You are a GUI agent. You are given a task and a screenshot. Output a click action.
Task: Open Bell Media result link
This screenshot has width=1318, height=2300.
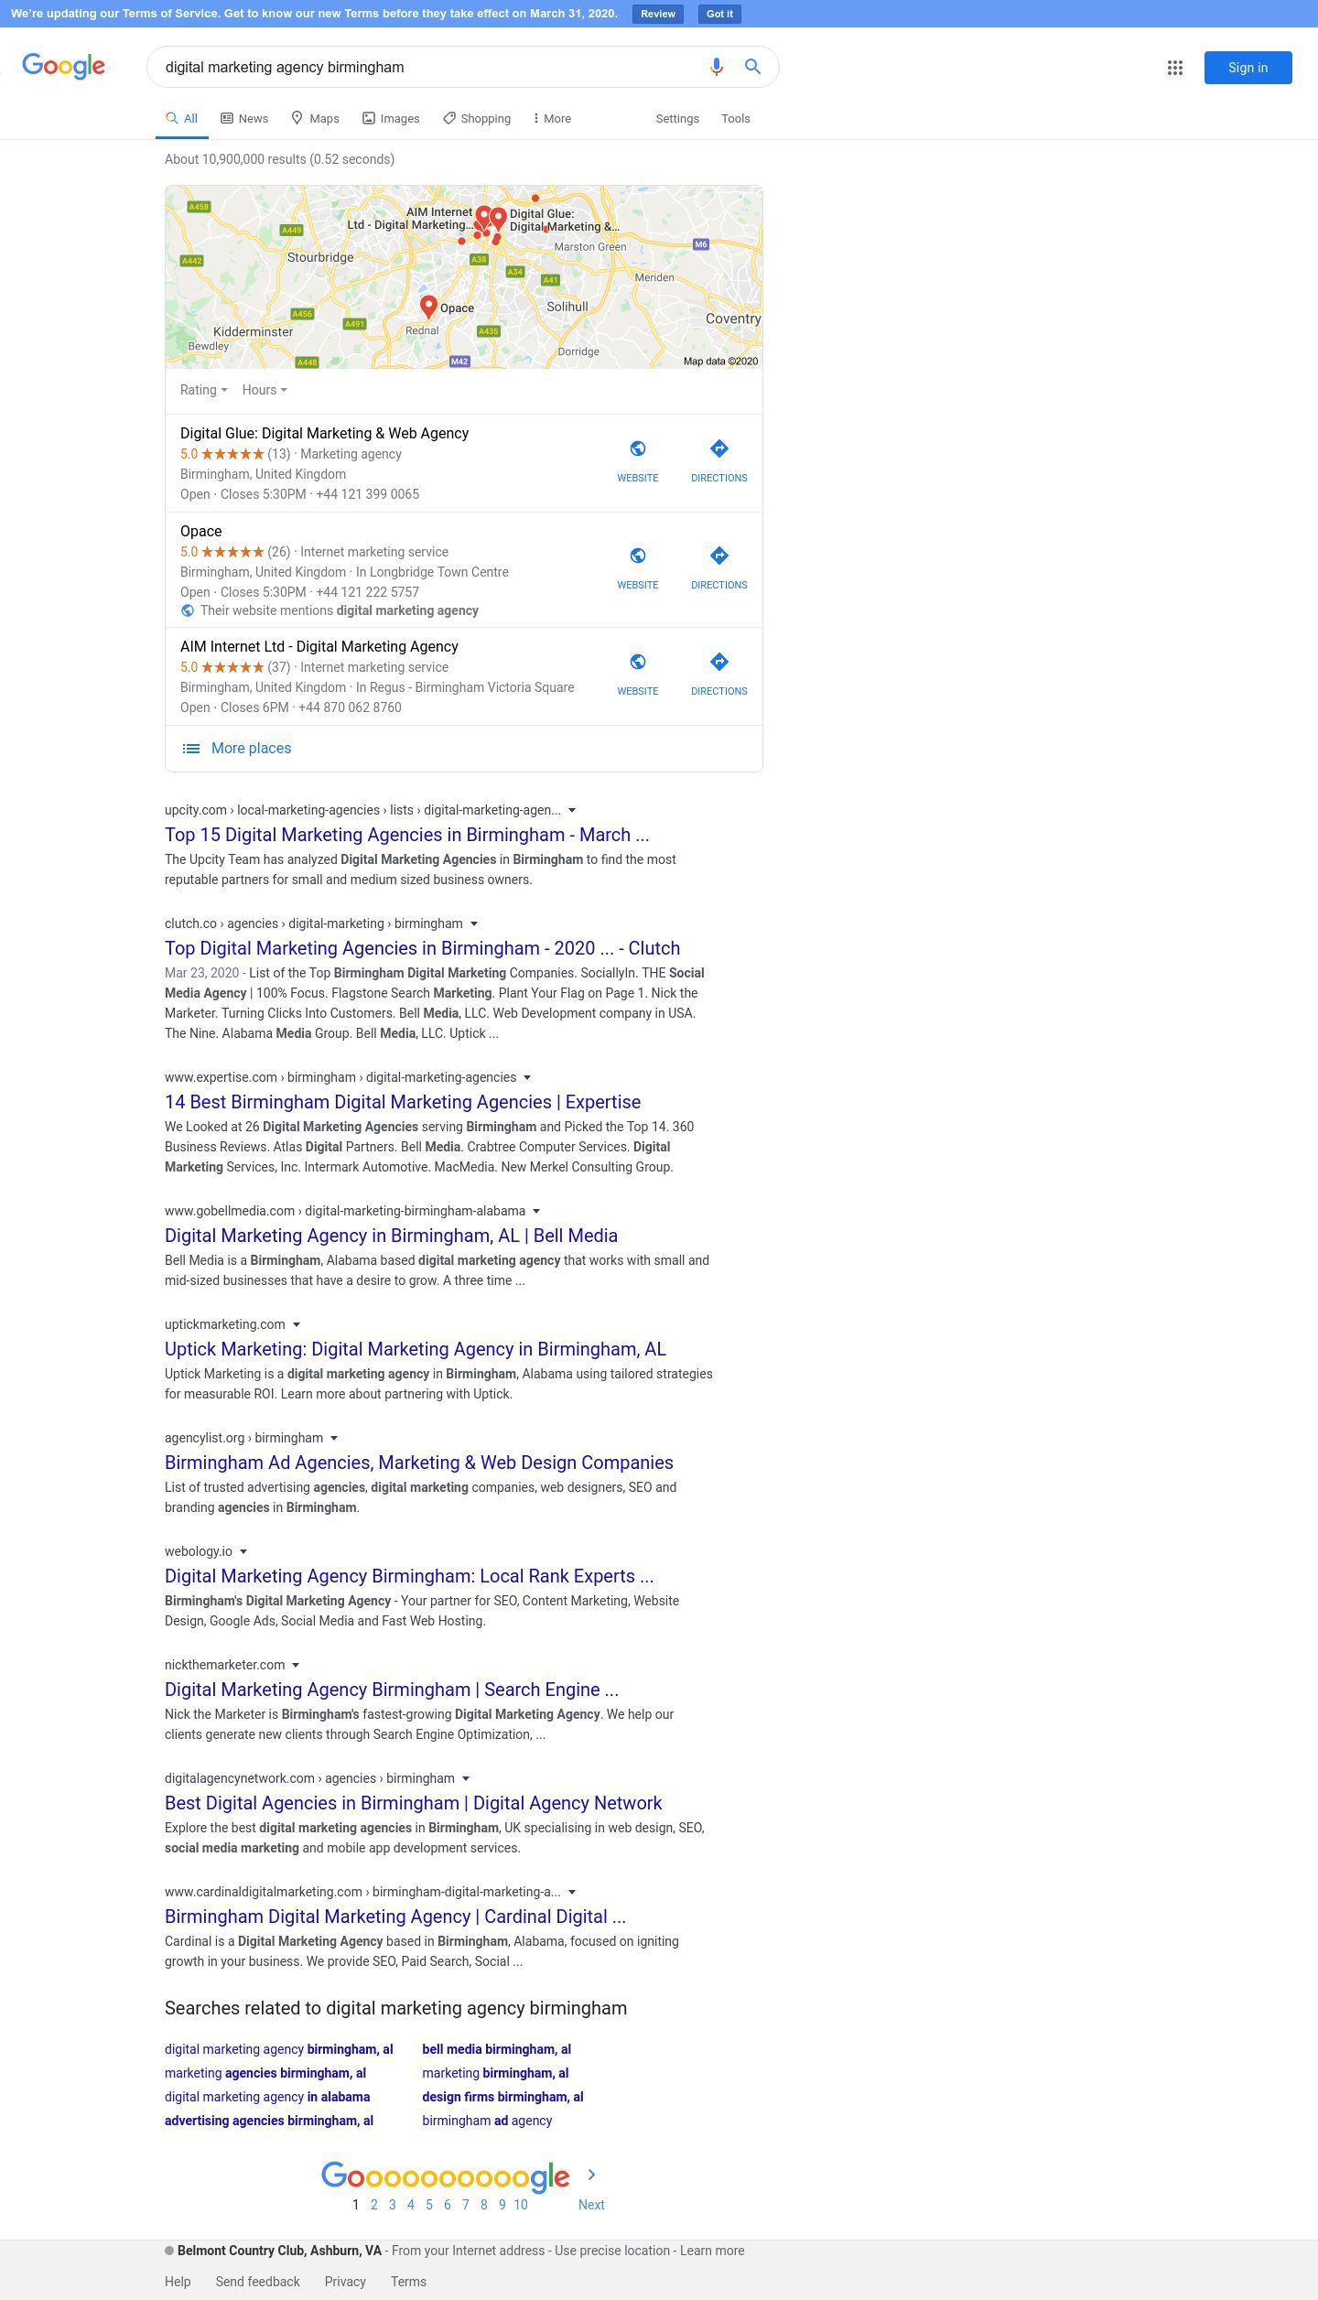click(391, 1236)
